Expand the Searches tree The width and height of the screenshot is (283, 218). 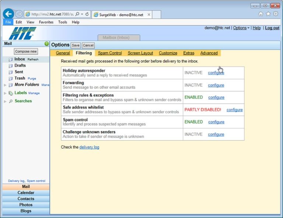tap(5, 101)
